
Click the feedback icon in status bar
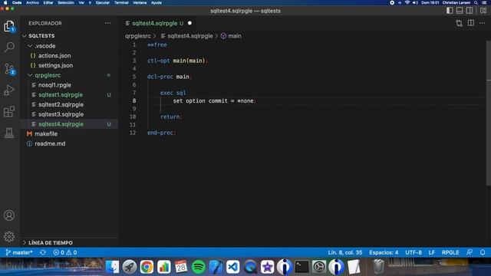click(469, 252)
